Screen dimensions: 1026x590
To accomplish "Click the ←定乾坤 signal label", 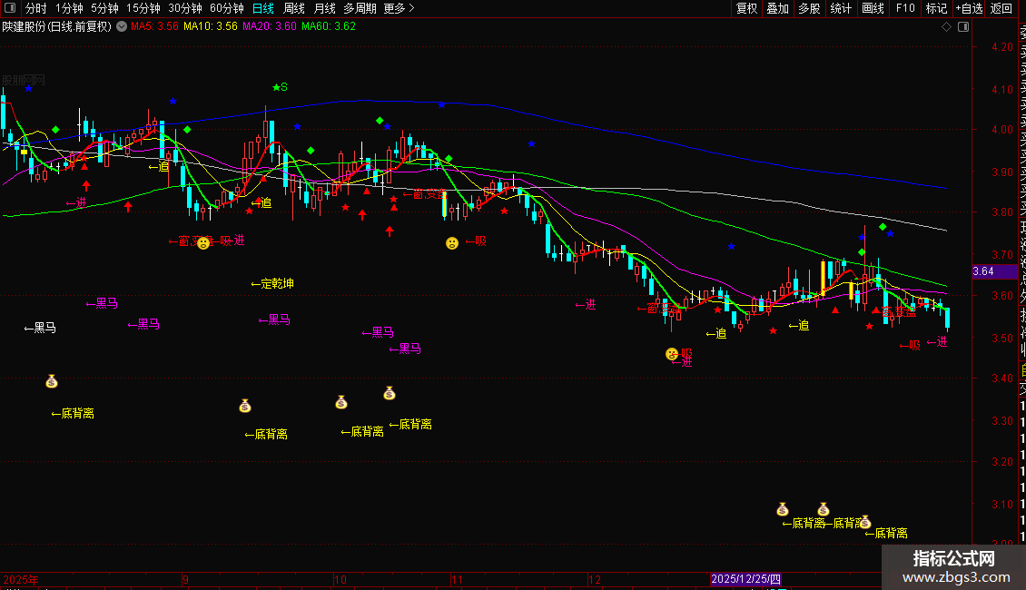I will pyautogui.click(x=272, y=283).
